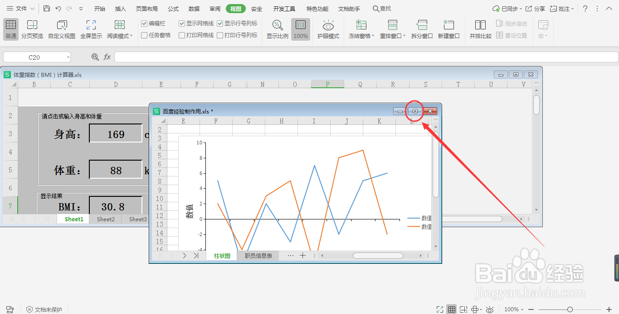
Task: Open the 数据 Data tab
Action: (194, 9)
